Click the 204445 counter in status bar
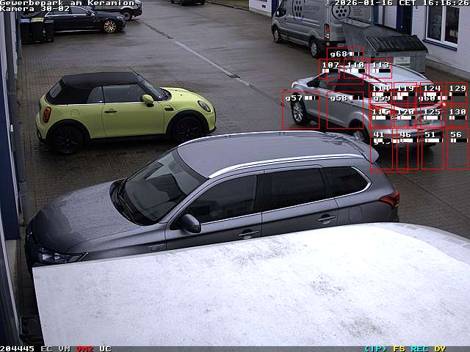 18,348
